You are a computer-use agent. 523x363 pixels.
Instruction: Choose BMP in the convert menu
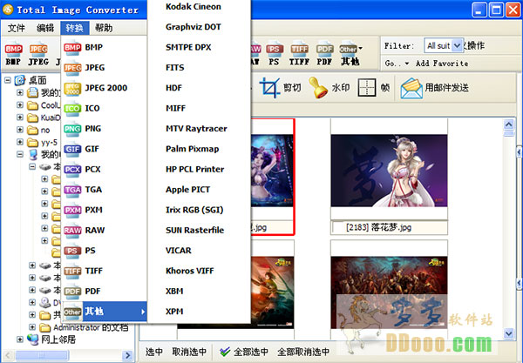(104, 47)
